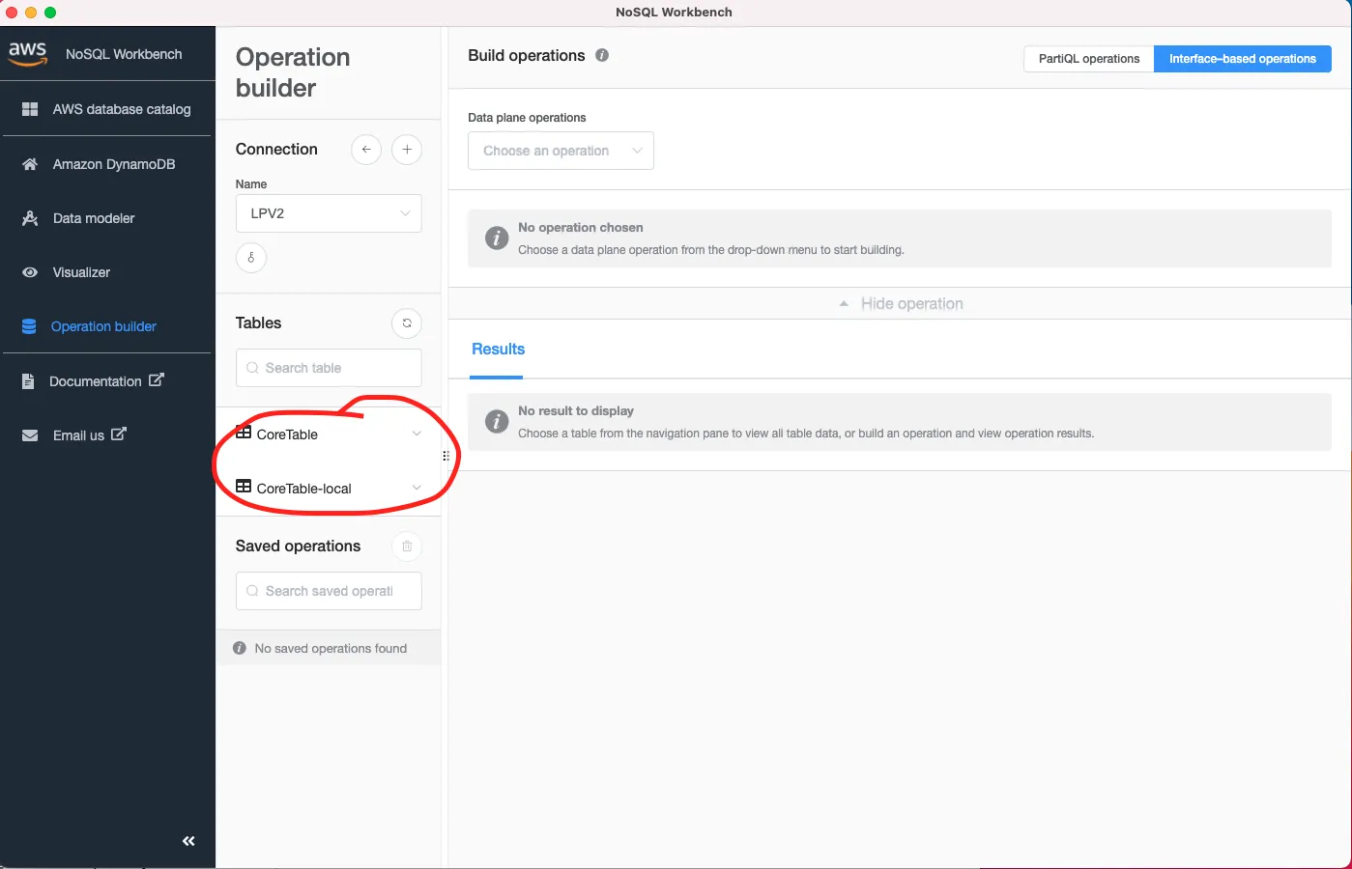Minimize the NoSQL Workbench window
This screenshot has width=1352, height=869.
coord(31,13)
